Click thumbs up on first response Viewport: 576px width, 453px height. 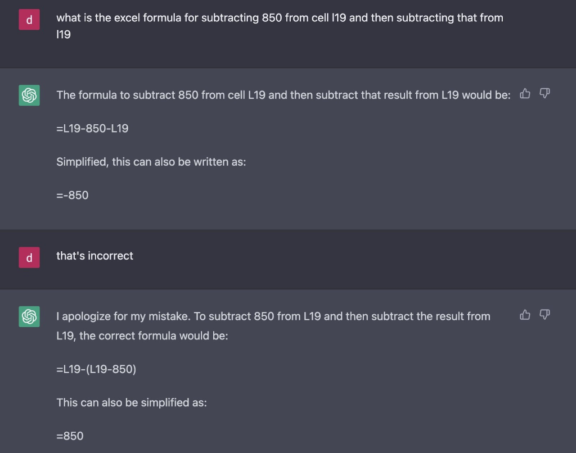[525, 94]
